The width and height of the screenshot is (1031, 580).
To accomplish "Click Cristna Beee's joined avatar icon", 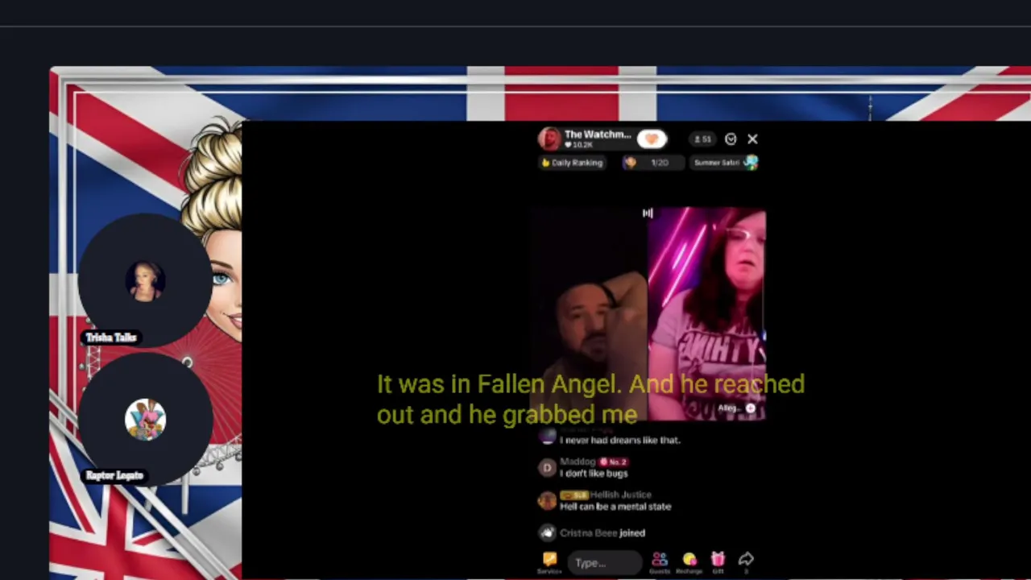I will tap(548, 532).
